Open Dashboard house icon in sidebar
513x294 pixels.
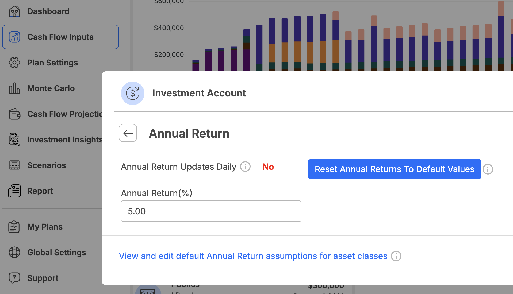coord(14,11)
